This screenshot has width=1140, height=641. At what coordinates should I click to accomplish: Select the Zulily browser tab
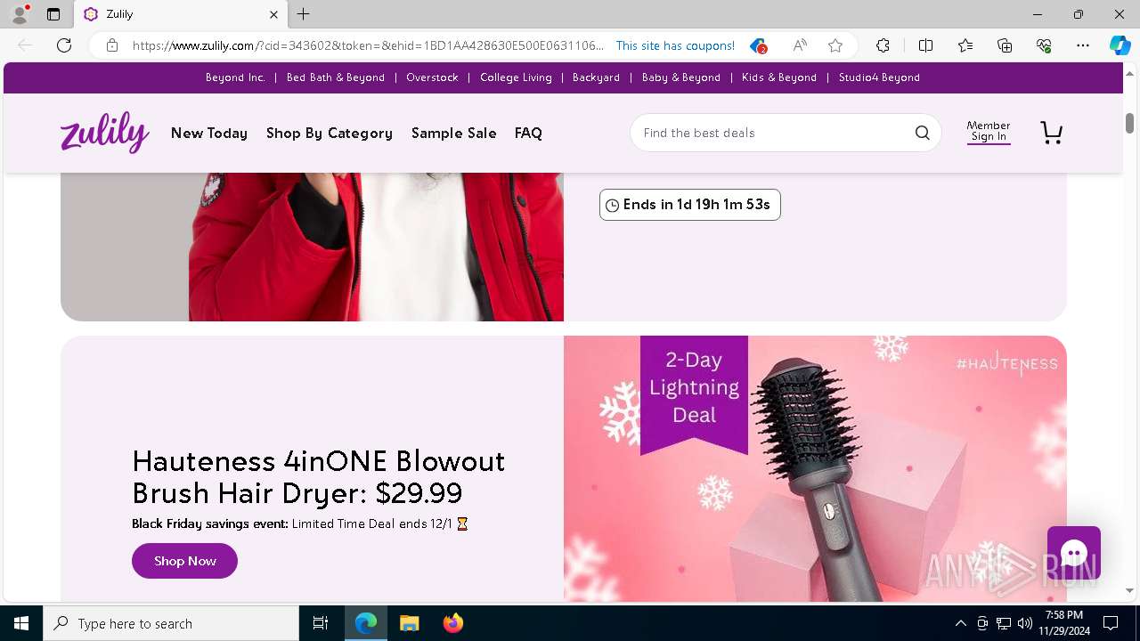(181, 14)
